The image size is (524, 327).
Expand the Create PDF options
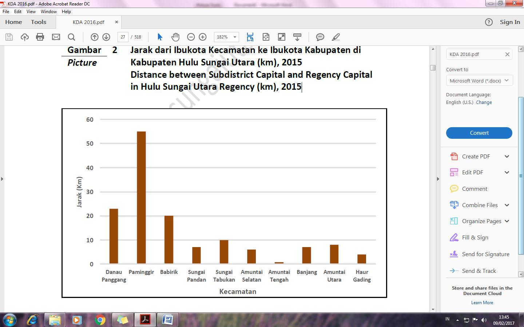pos(507,157)
